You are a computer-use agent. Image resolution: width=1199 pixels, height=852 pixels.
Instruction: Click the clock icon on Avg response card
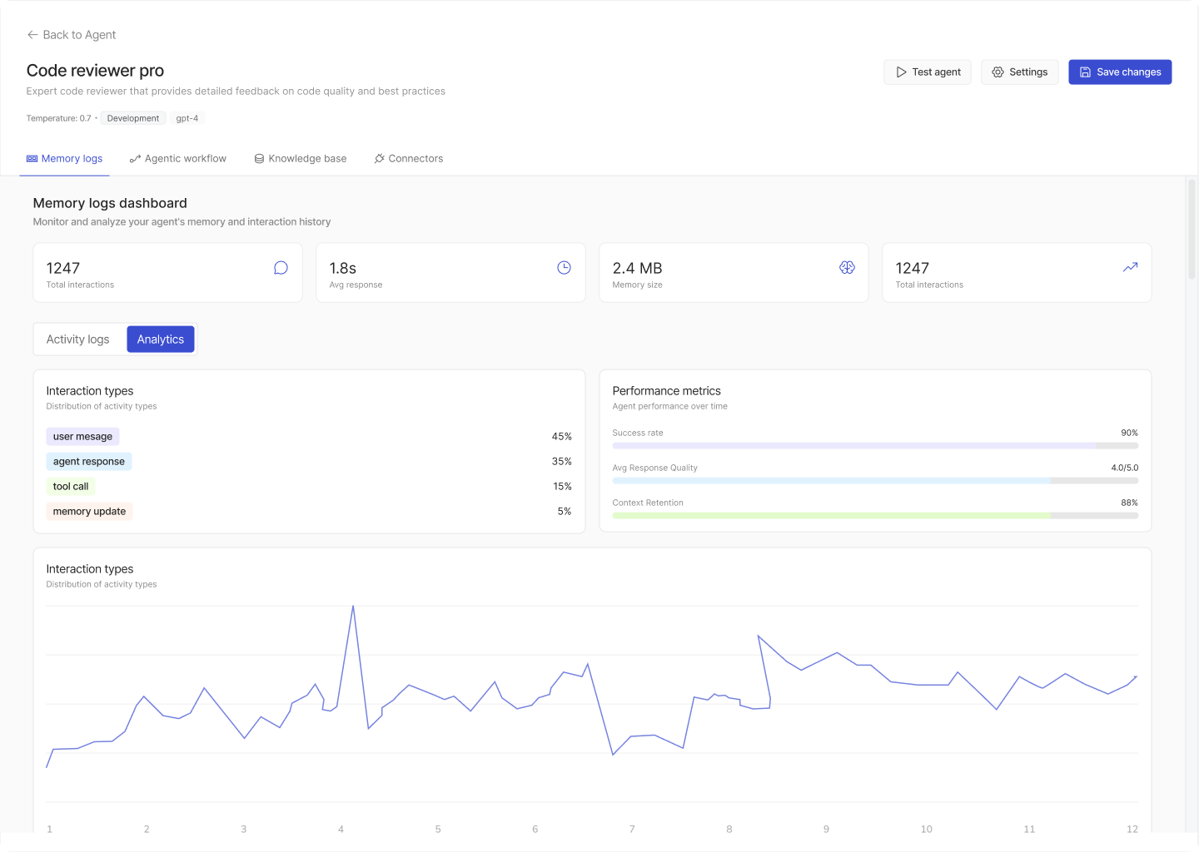565,268
